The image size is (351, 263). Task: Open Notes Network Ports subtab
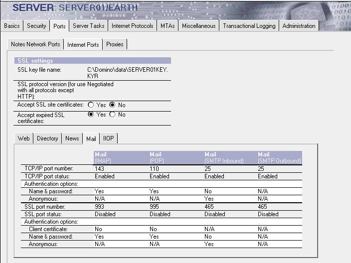(35, 44)
